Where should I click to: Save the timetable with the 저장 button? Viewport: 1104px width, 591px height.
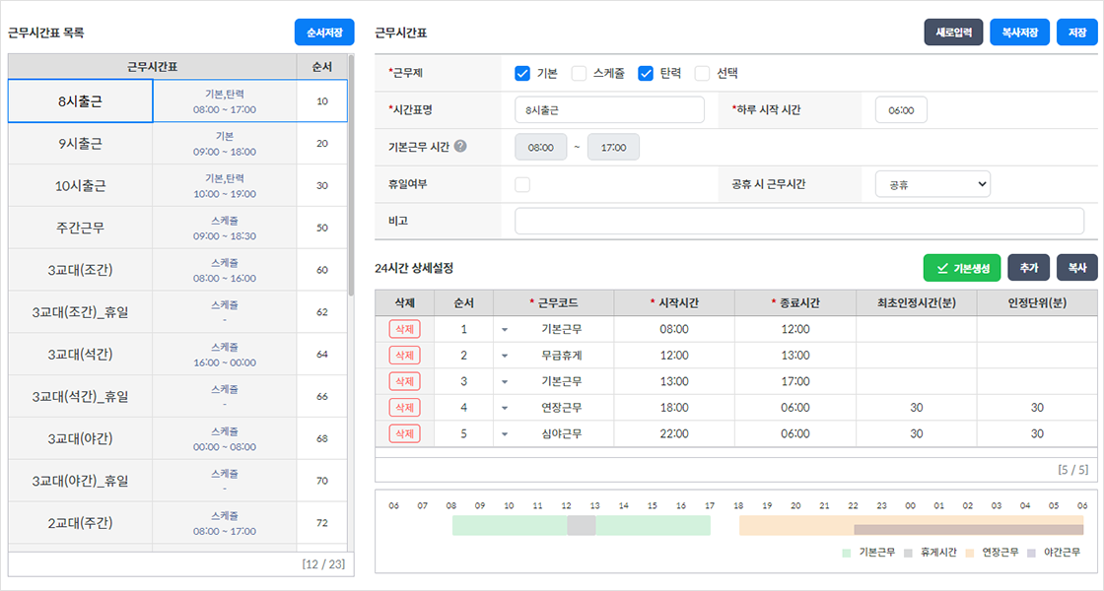[x=1077, y=33]
